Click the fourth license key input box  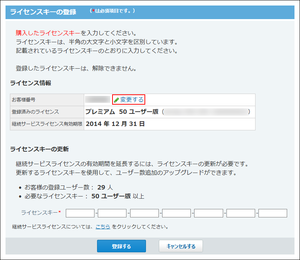click(x=176, y=213)
